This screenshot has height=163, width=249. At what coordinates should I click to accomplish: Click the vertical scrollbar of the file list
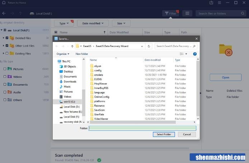pos(198,88)
